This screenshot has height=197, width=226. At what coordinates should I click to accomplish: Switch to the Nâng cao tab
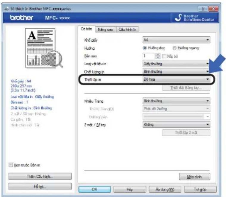pos(105,30)
